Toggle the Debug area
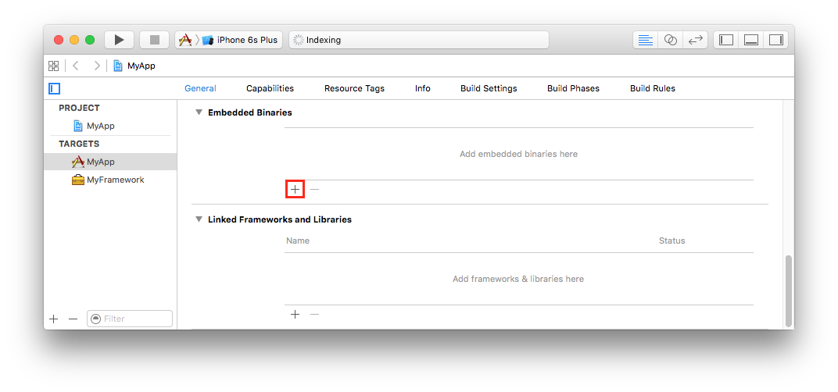Viewport: 838px width, 392px height. [751, 40]
